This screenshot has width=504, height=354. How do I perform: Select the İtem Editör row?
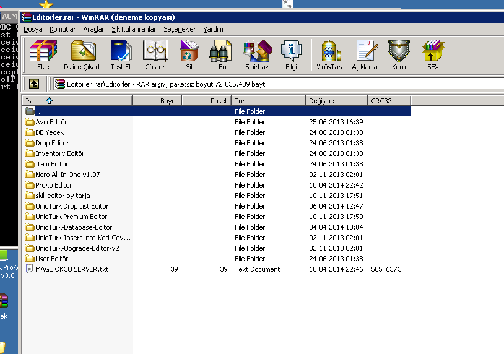coord(217,164)
